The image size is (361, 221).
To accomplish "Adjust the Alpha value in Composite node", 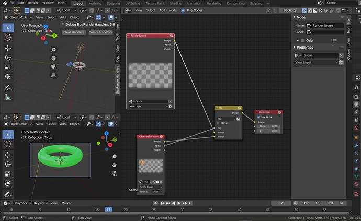I will pos(268,126).
